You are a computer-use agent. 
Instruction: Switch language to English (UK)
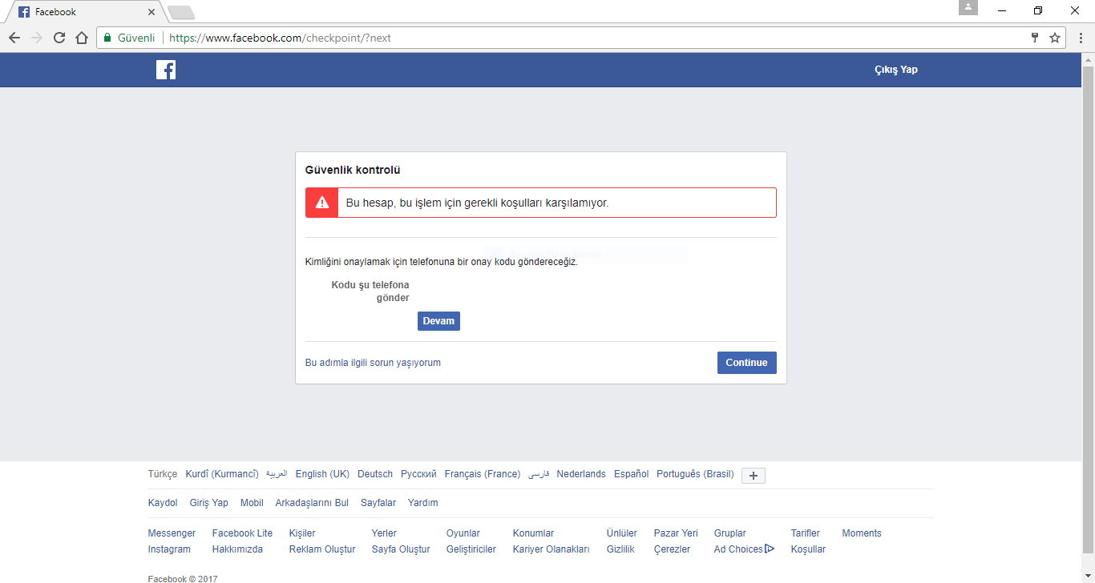[322, 474]
